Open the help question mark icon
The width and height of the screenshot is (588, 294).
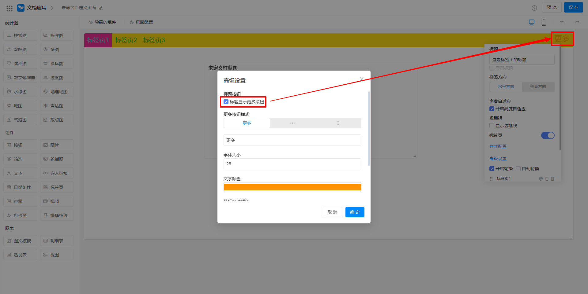[x=534, y=8]
